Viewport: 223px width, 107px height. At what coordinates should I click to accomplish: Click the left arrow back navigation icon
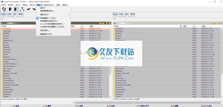[29, 9]
